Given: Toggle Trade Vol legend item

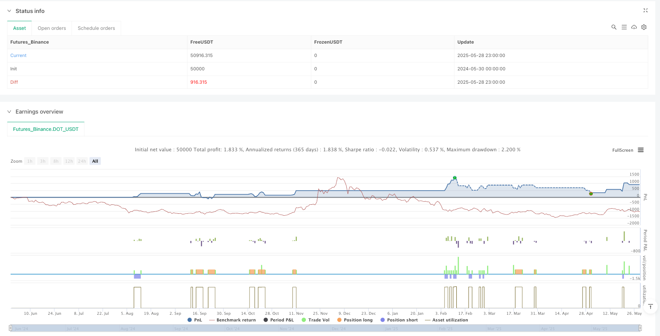Looking at the screenshot, I should pos(315,320).
